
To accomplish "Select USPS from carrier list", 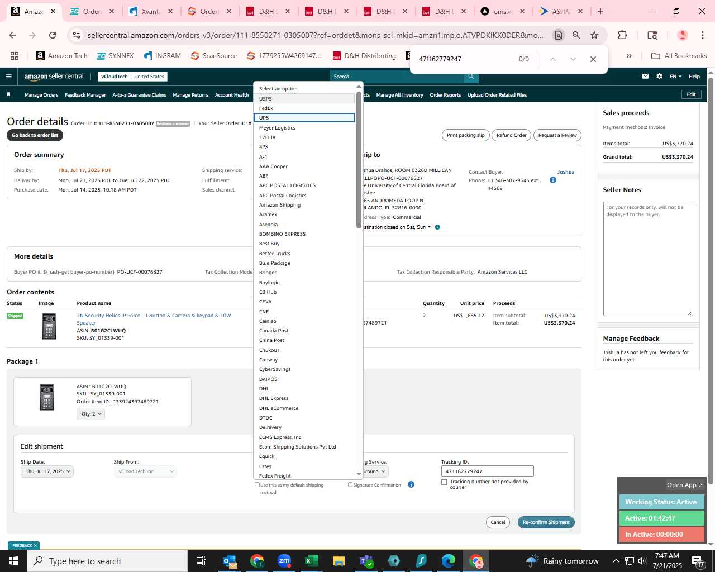I will [x=304, y=99].
